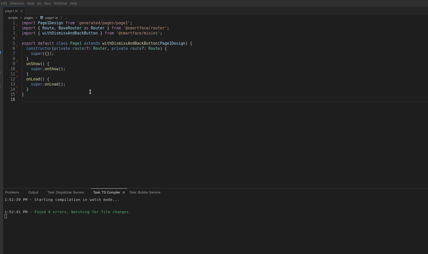Open the Help menu
This screenshot has width=428, height=254.
73,3
